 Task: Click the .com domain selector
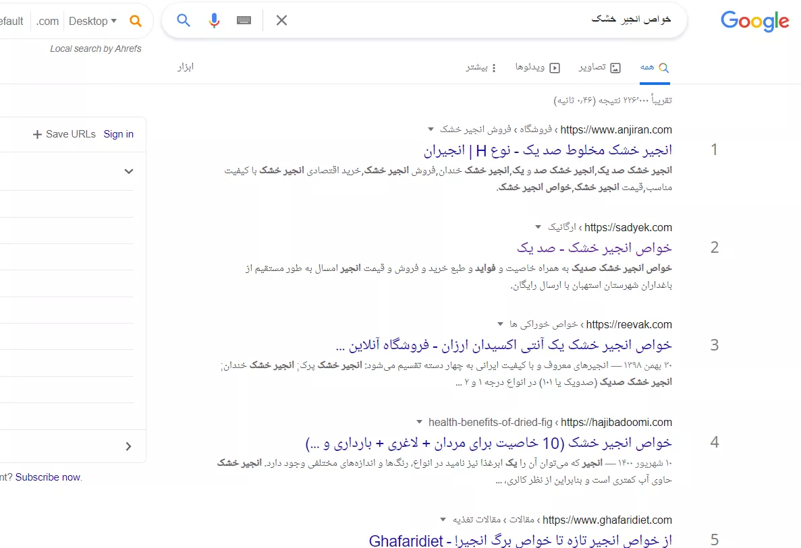click(x=47, y=21)
